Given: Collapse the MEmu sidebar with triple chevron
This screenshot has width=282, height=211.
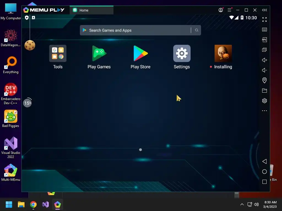Looking at the screenshot, I should 265,10.
